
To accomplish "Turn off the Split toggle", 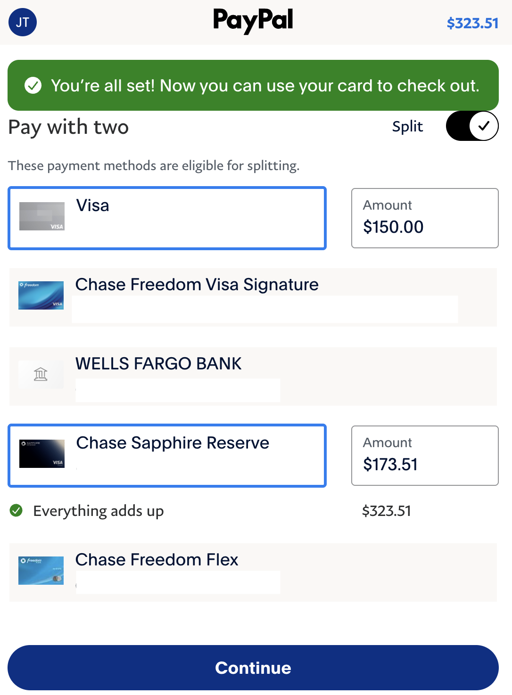I will pyautogui.click(x=472, y=126).
